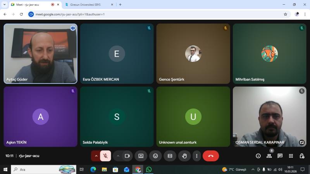
Task: Turn on closed captions
Action: click(170, 156)
